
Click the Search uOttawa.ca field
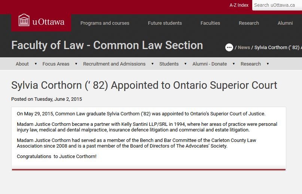(277, 5)
